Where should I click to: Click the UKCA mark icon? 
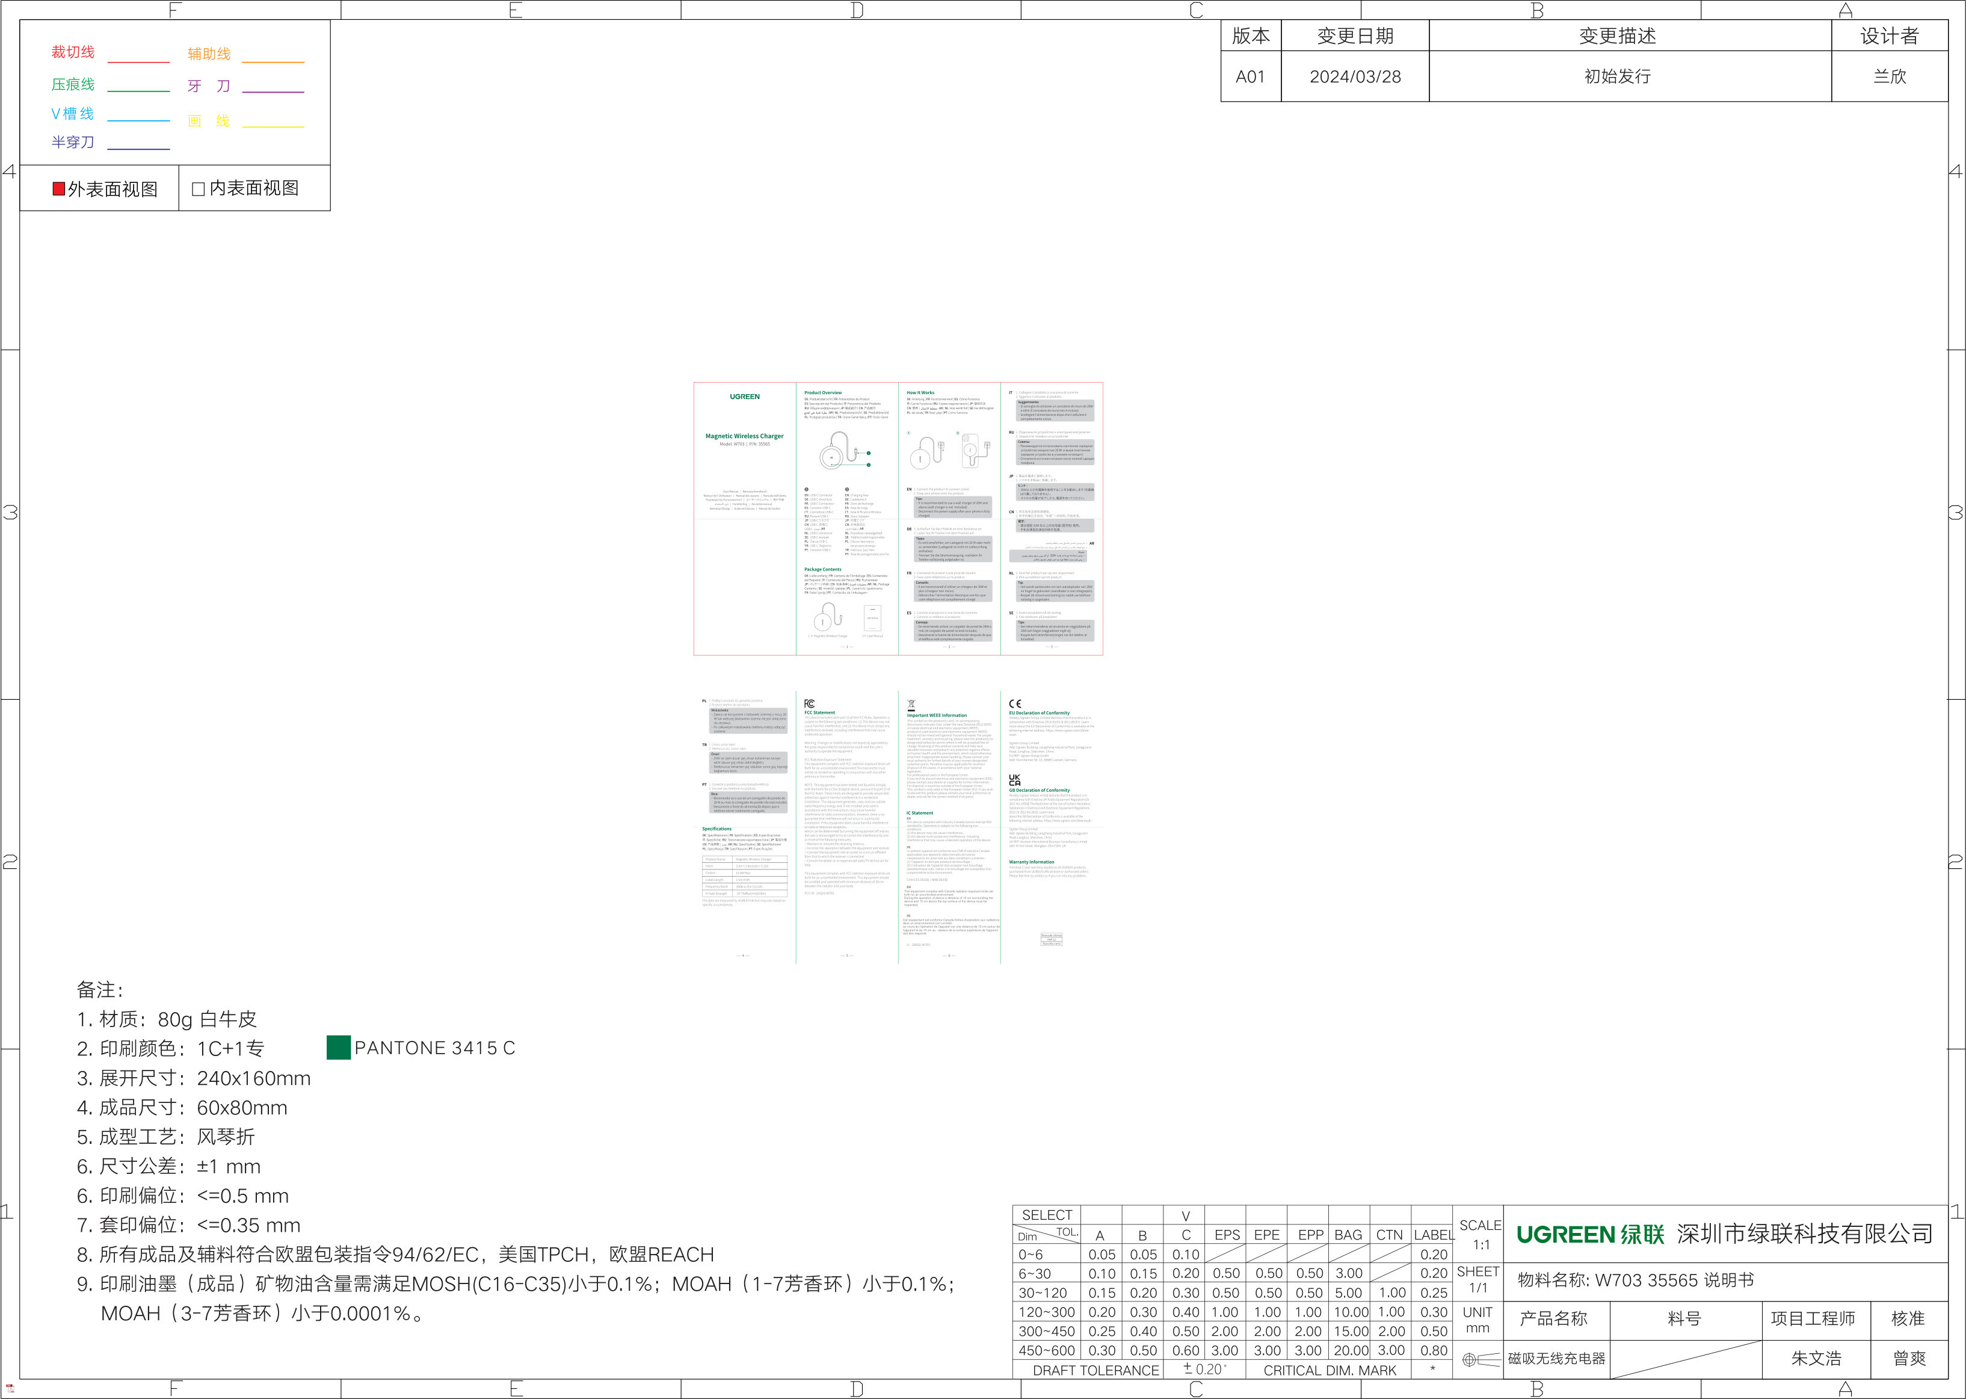tap(1014, 780)
